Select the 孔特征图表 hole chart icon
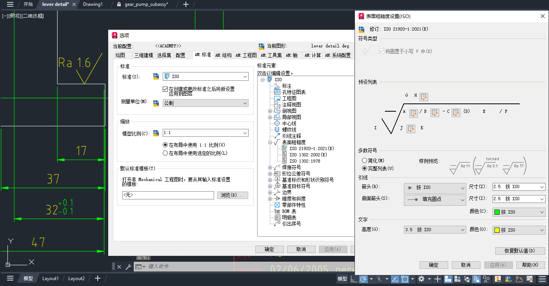Viewport: 549px width, 286px height. pyautogui.click(x=277, y=92)
